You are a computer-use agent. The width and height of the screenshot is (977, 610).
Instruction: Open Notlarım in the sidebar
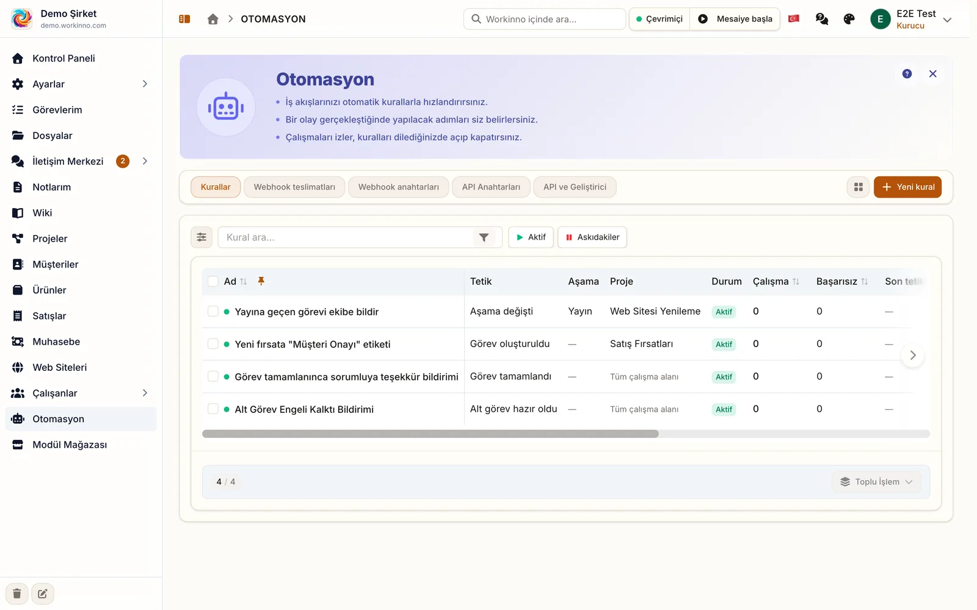pos(81,187)
